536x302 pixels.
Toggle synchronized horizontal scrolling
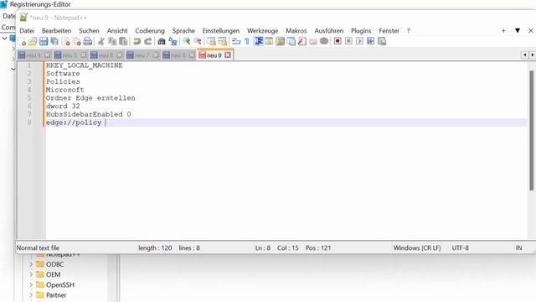pos(222,42)
